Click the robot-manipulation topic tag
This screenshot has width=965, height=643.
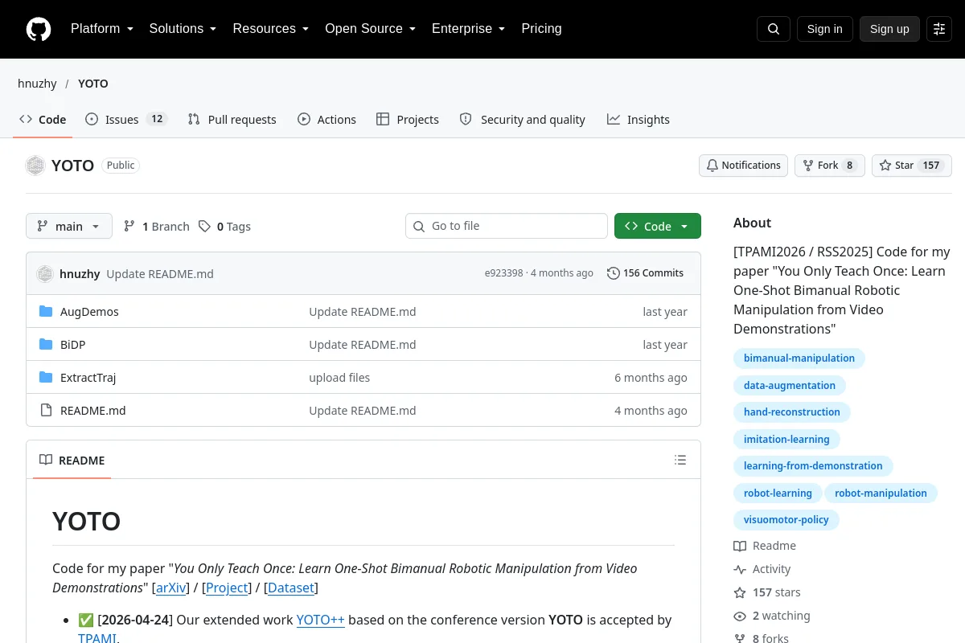click(x=881, y=494)
